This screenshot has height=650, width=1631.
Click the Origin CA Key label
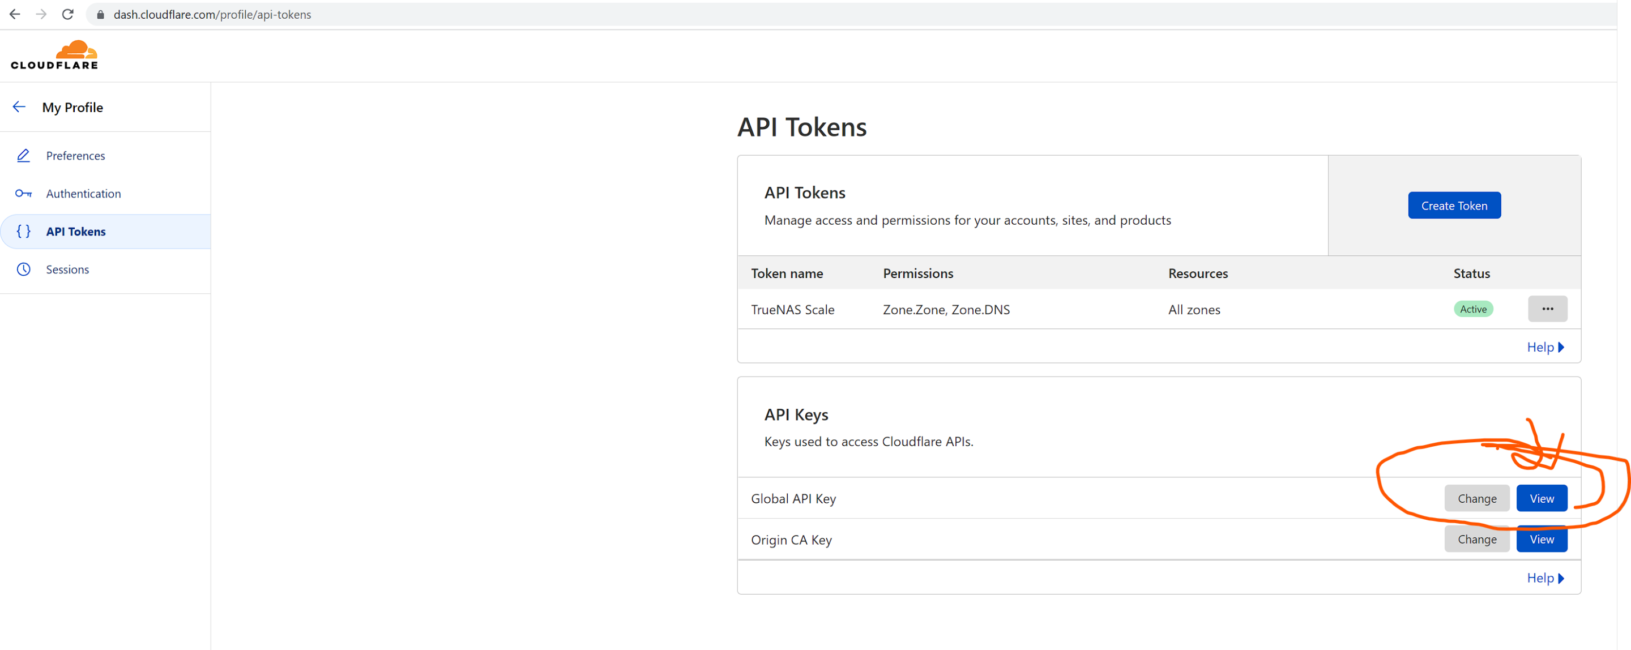(792, 540)
